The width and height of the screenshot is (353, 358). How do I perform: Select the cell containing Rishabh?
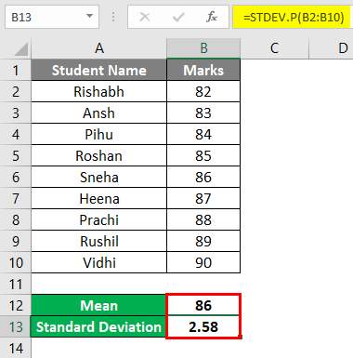coord(98,92)
